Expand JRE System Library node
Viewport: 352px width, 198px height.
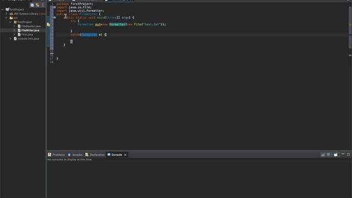point(7,14)
